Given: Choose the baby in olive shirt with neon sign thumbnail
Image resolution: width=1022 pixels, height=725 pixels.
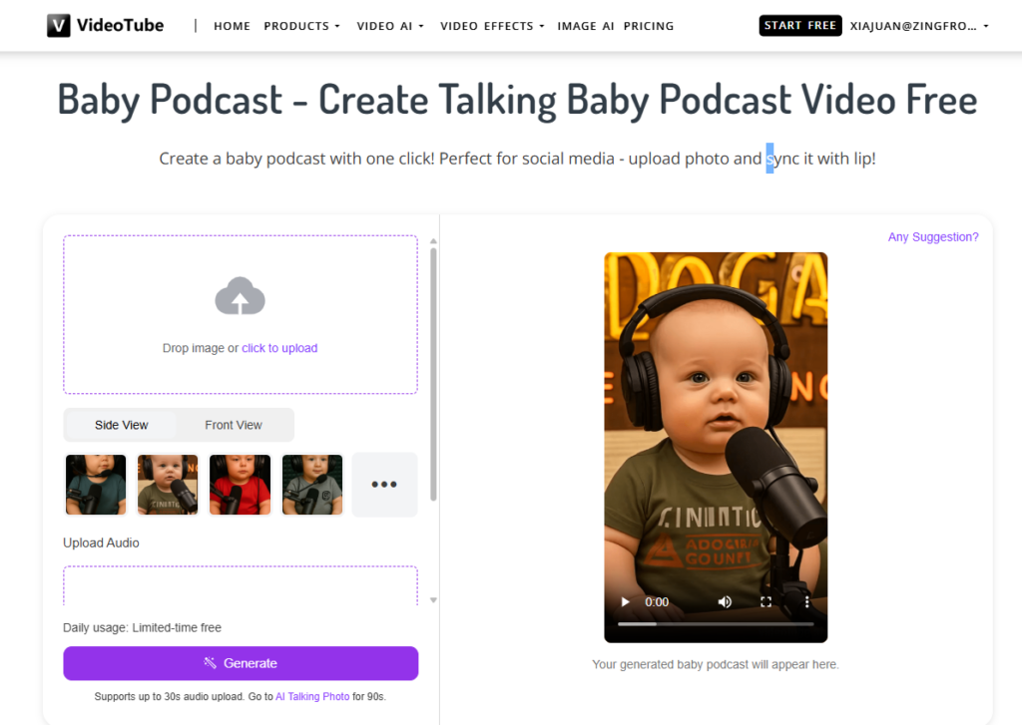Looking at the screenshot, I should click(x=168, y=485).
